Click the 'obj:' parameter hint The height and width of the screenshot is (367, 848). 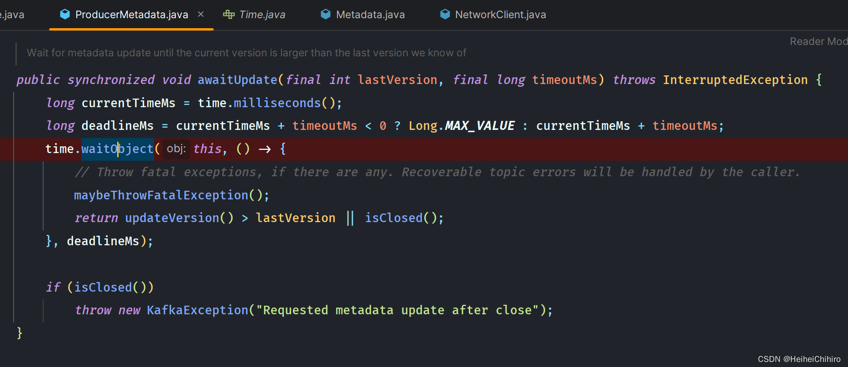click(176, 149)
